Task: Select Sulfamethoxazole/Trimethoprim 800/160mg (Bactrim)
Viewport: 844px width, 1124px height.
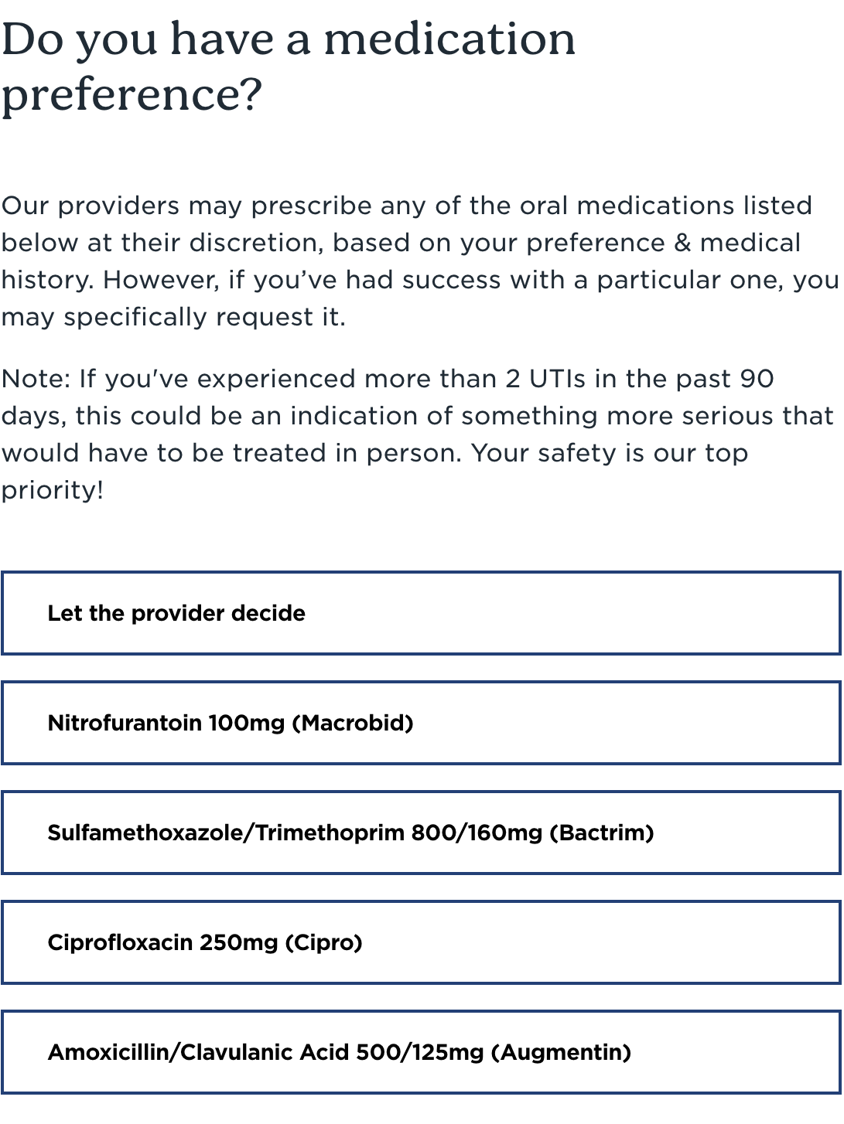Action: (422, 833)
